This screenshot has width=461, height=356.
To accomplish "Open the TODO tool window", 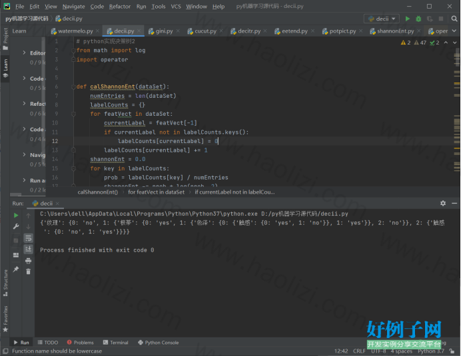I will pos(47,343).
